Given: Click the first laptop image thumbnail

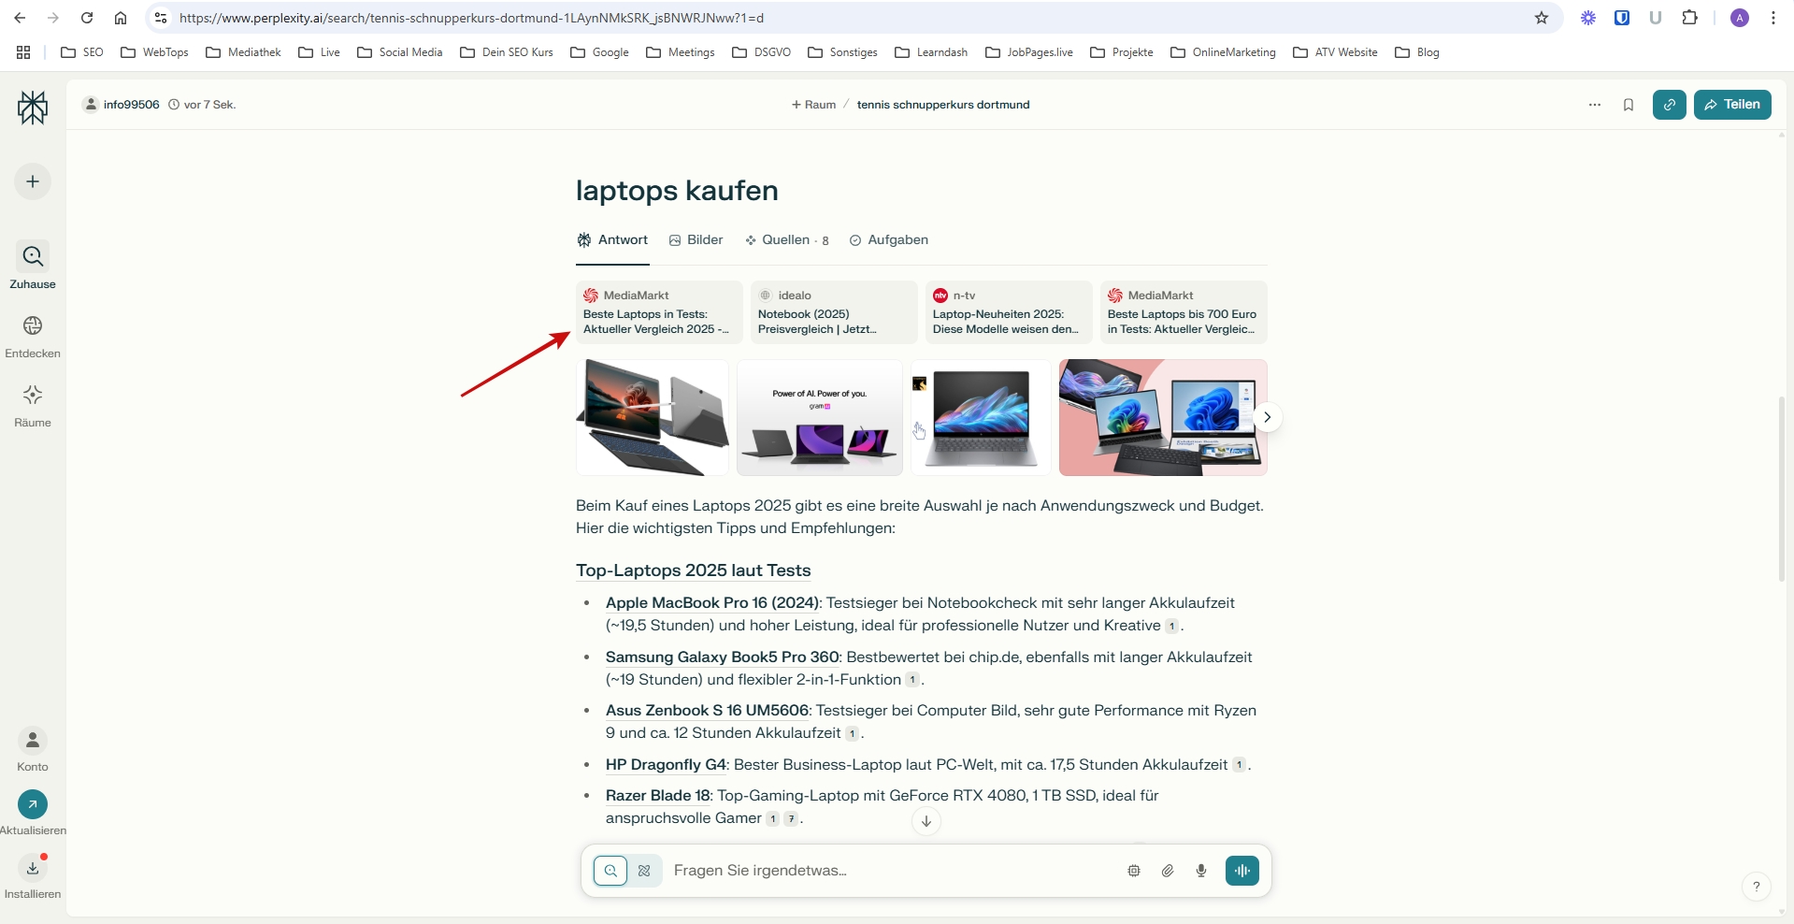Looking at the screenshot, I should point(653,418).
